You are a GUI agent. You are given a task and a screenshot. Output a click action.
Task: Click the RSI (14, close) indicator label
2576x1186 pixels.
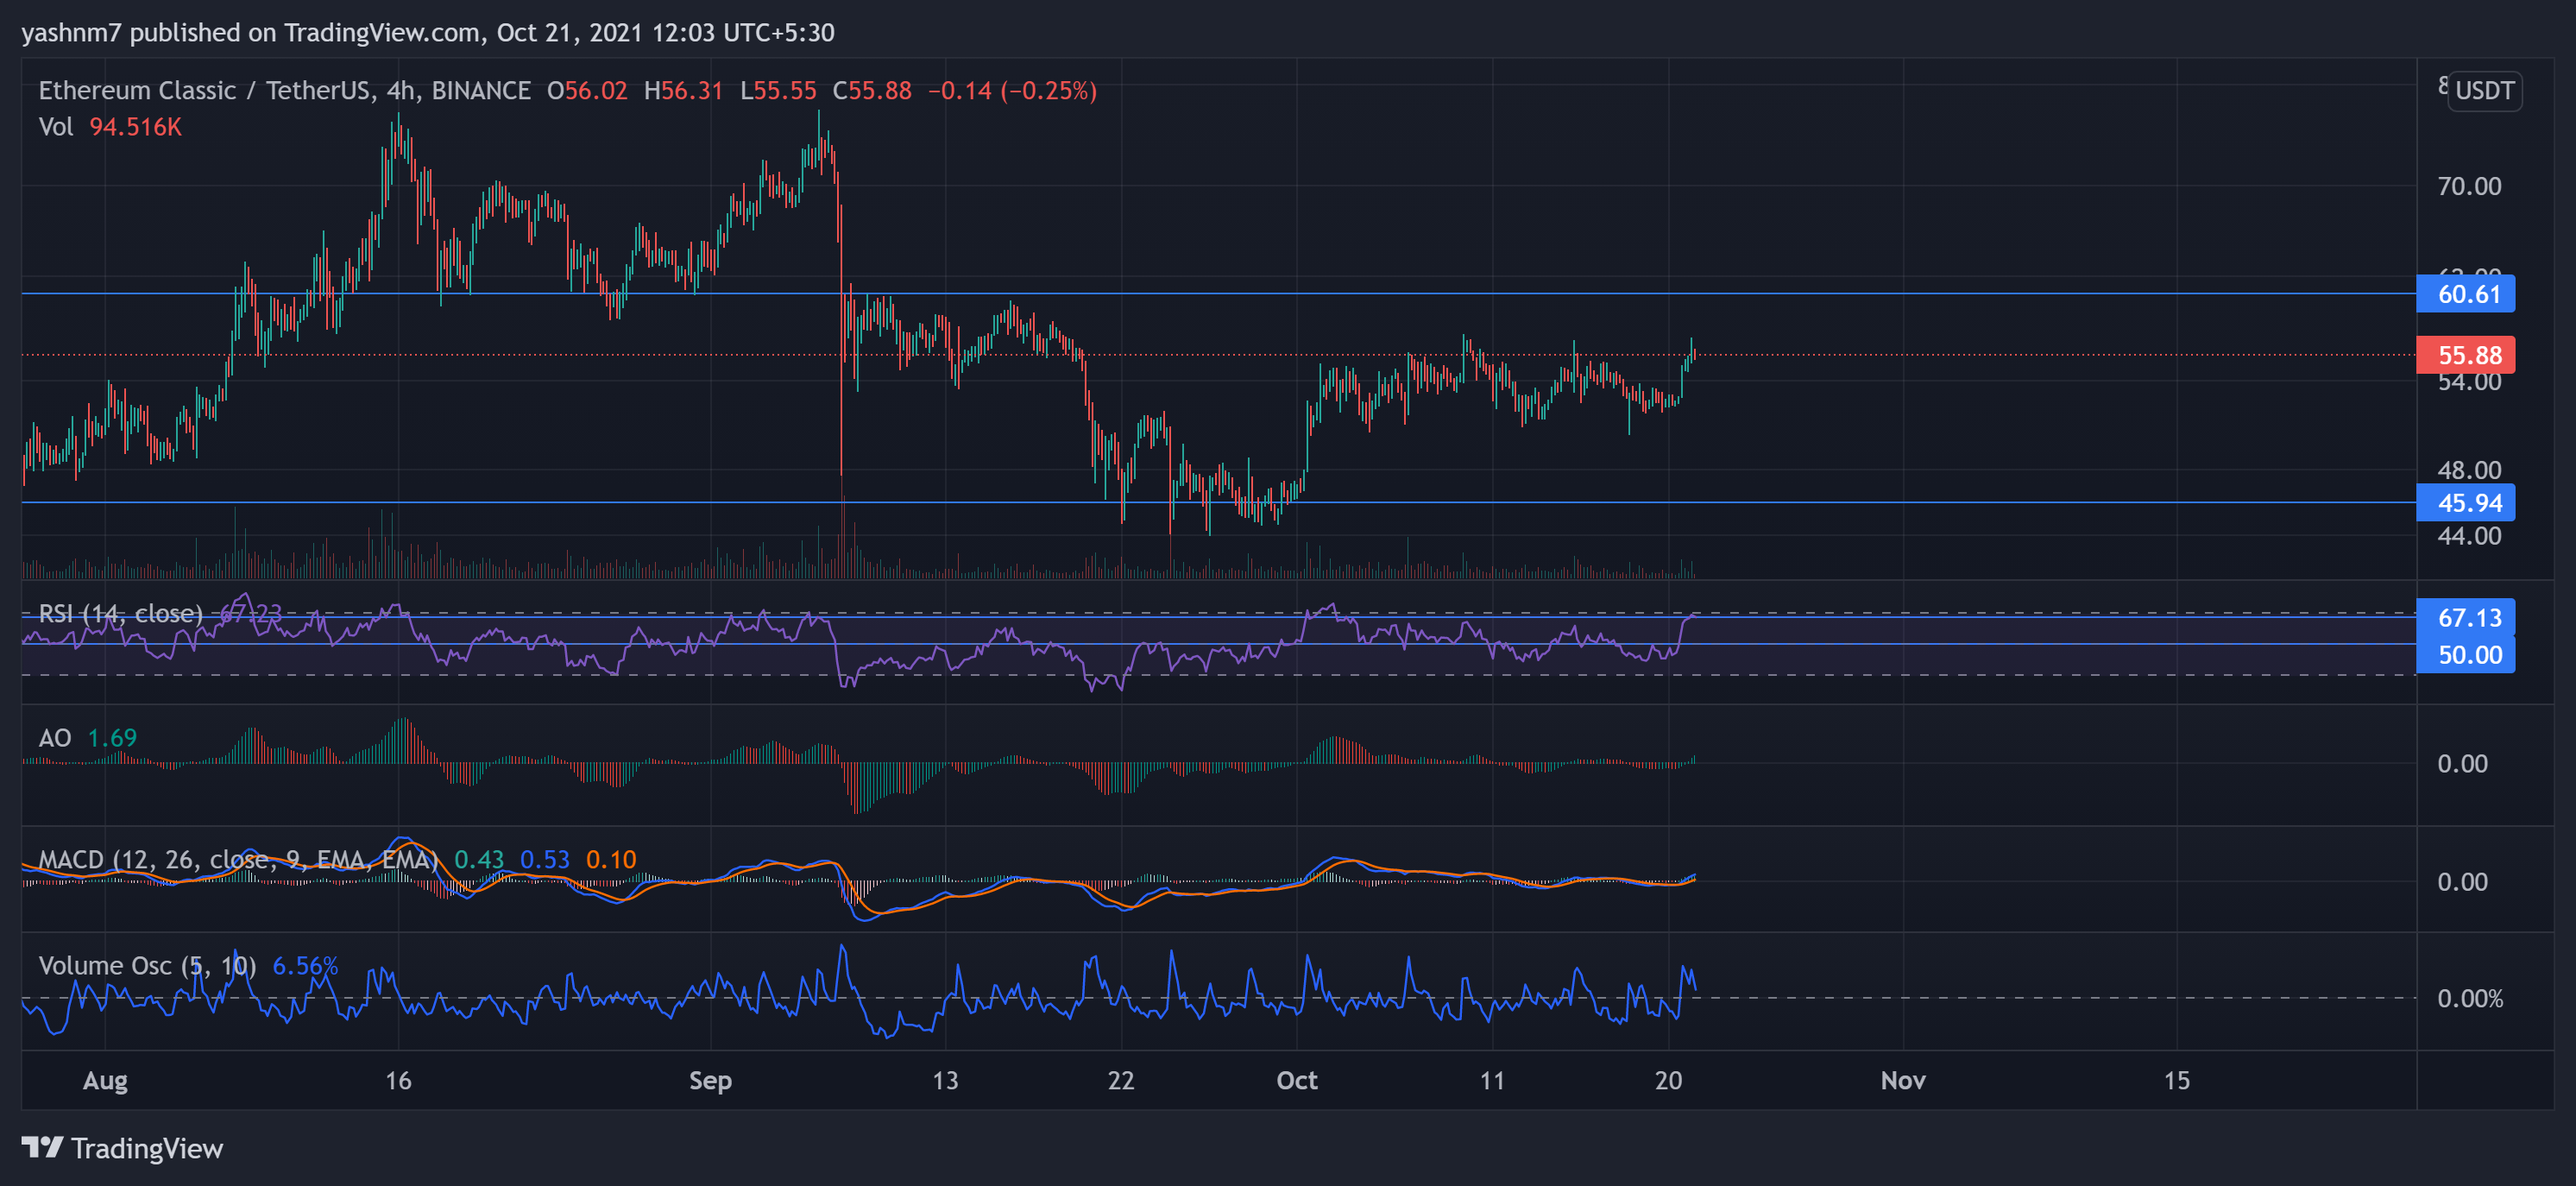(x=120, y=613)
